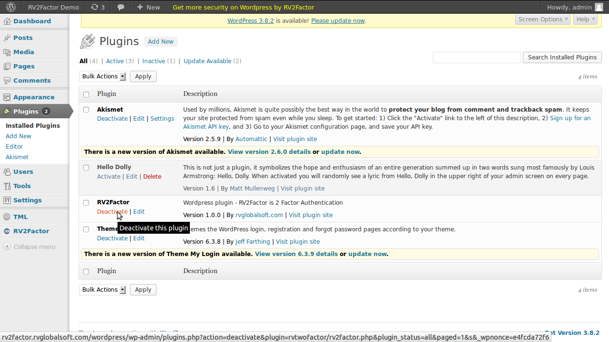Click the top Apply button

click(143, 76)
